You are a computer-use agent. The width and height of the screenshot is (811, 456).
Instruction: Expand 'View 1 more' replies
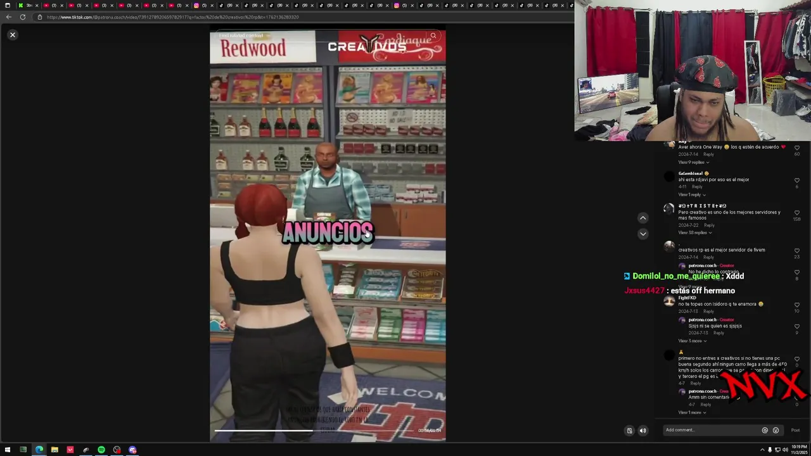[692, 412]
